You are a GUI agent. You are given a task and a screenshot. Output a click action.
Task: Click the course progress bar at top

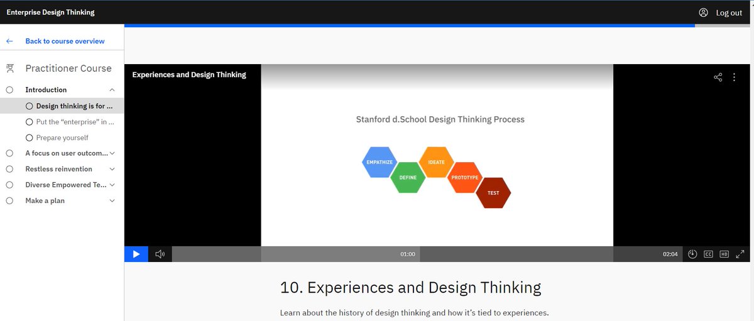tap(439, 26)
